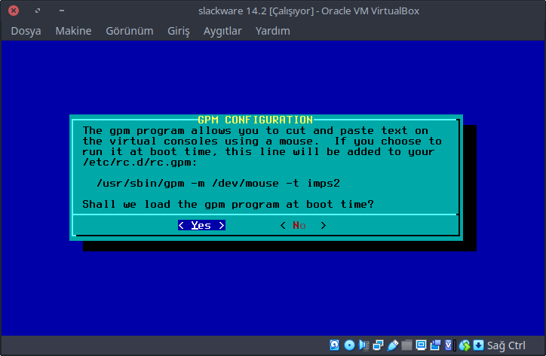Click the Sağ Ctrl host key label
The height and width of the screenshot is (356, 546).
(x=506, y=345)
